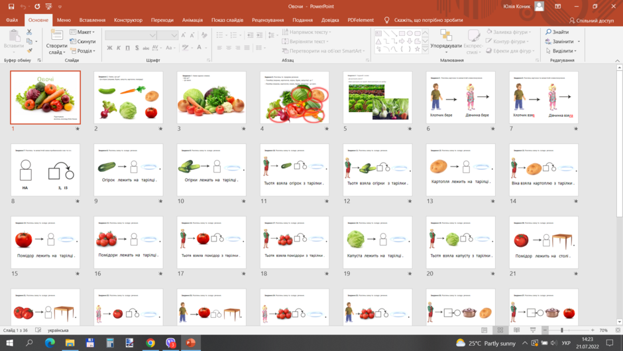Choose the triangle shape in the shapes gallery
This screenshot has width=623, height=351.
pyautogui.click(x=378, y=41)
